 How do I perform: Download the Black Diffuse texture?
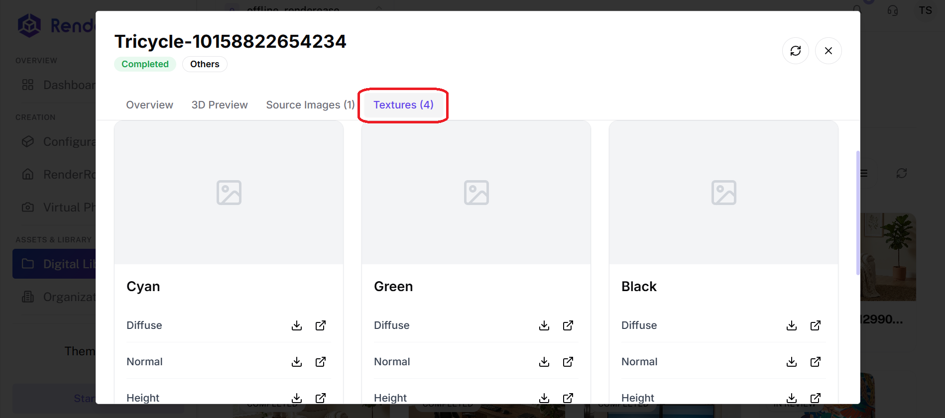(x=792, y=325)
